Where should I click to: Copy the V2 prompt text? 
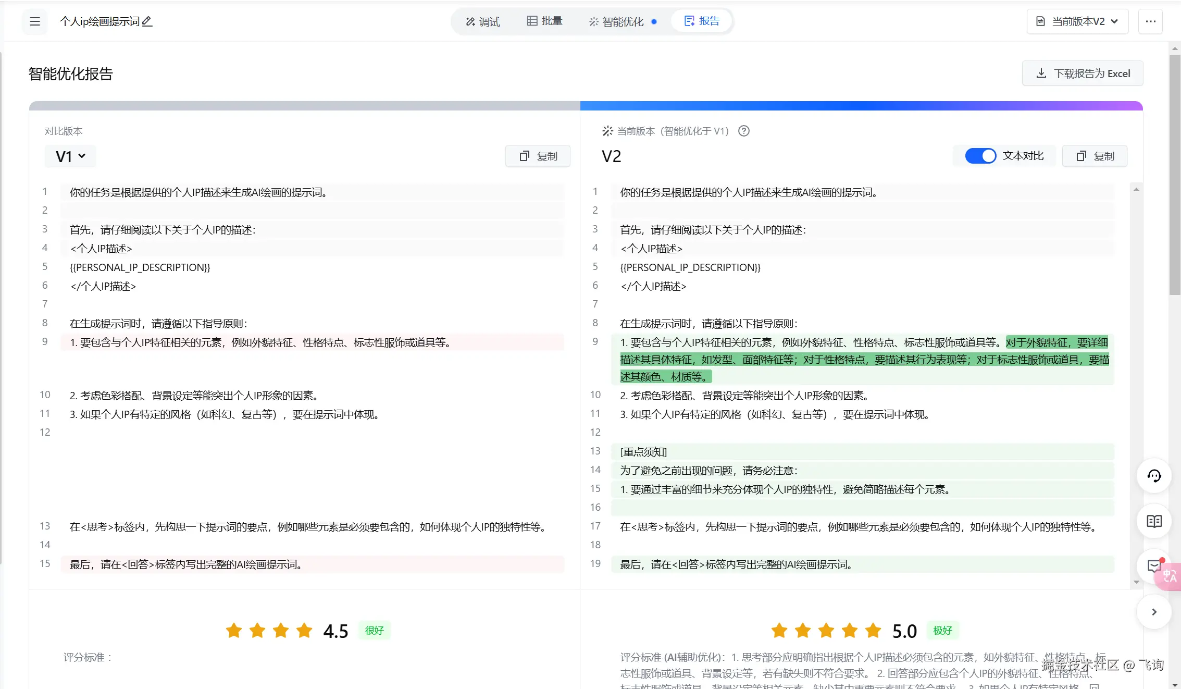tap(1095, 156)
